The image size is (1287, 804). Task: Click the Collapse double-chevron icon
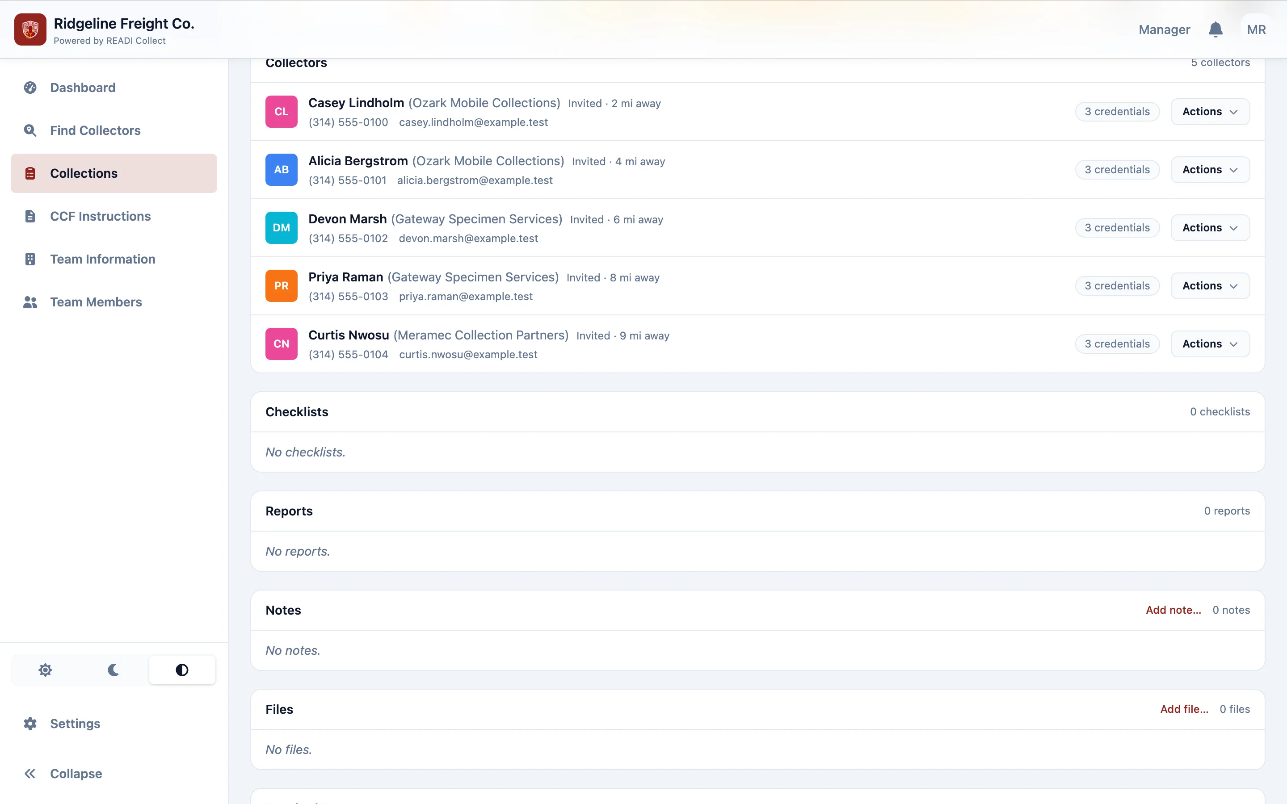pyautogui.click(x=30, y=774)
